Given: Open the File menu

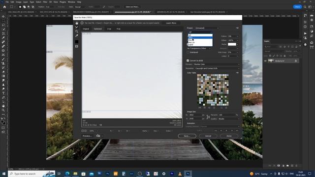Looking at the screenshot, I should [x=7, y=2].
